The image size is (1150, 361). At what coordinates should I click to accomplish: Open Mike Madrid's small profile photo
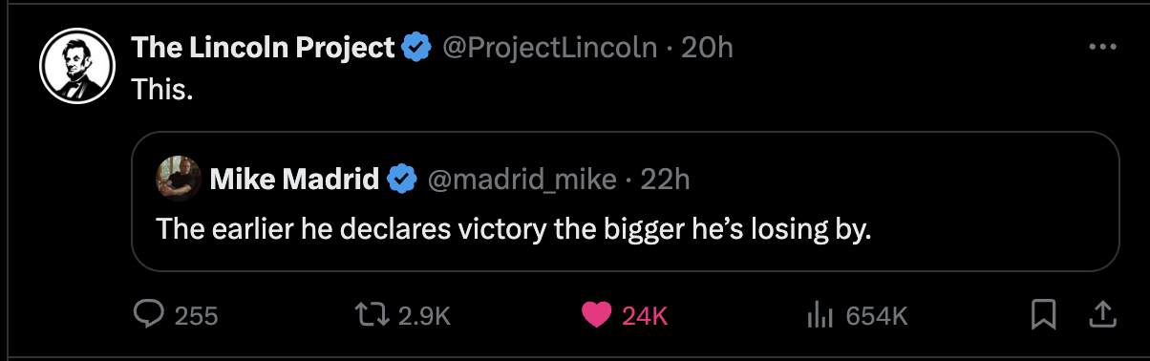pyautogui.click(x=179, y=179)
